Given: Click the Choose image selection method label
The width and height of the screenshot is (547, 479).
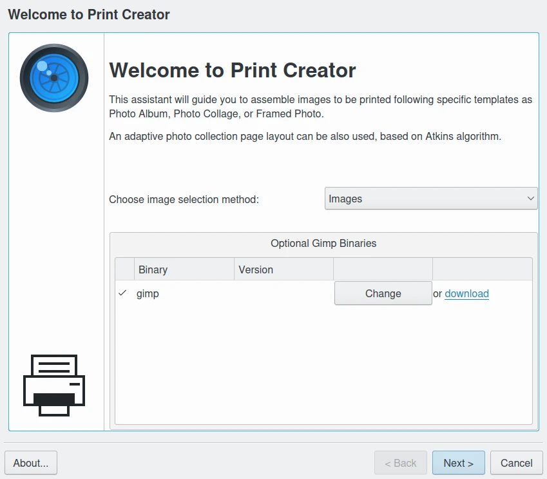Looking at the screenshot, I should pos(184,199).
